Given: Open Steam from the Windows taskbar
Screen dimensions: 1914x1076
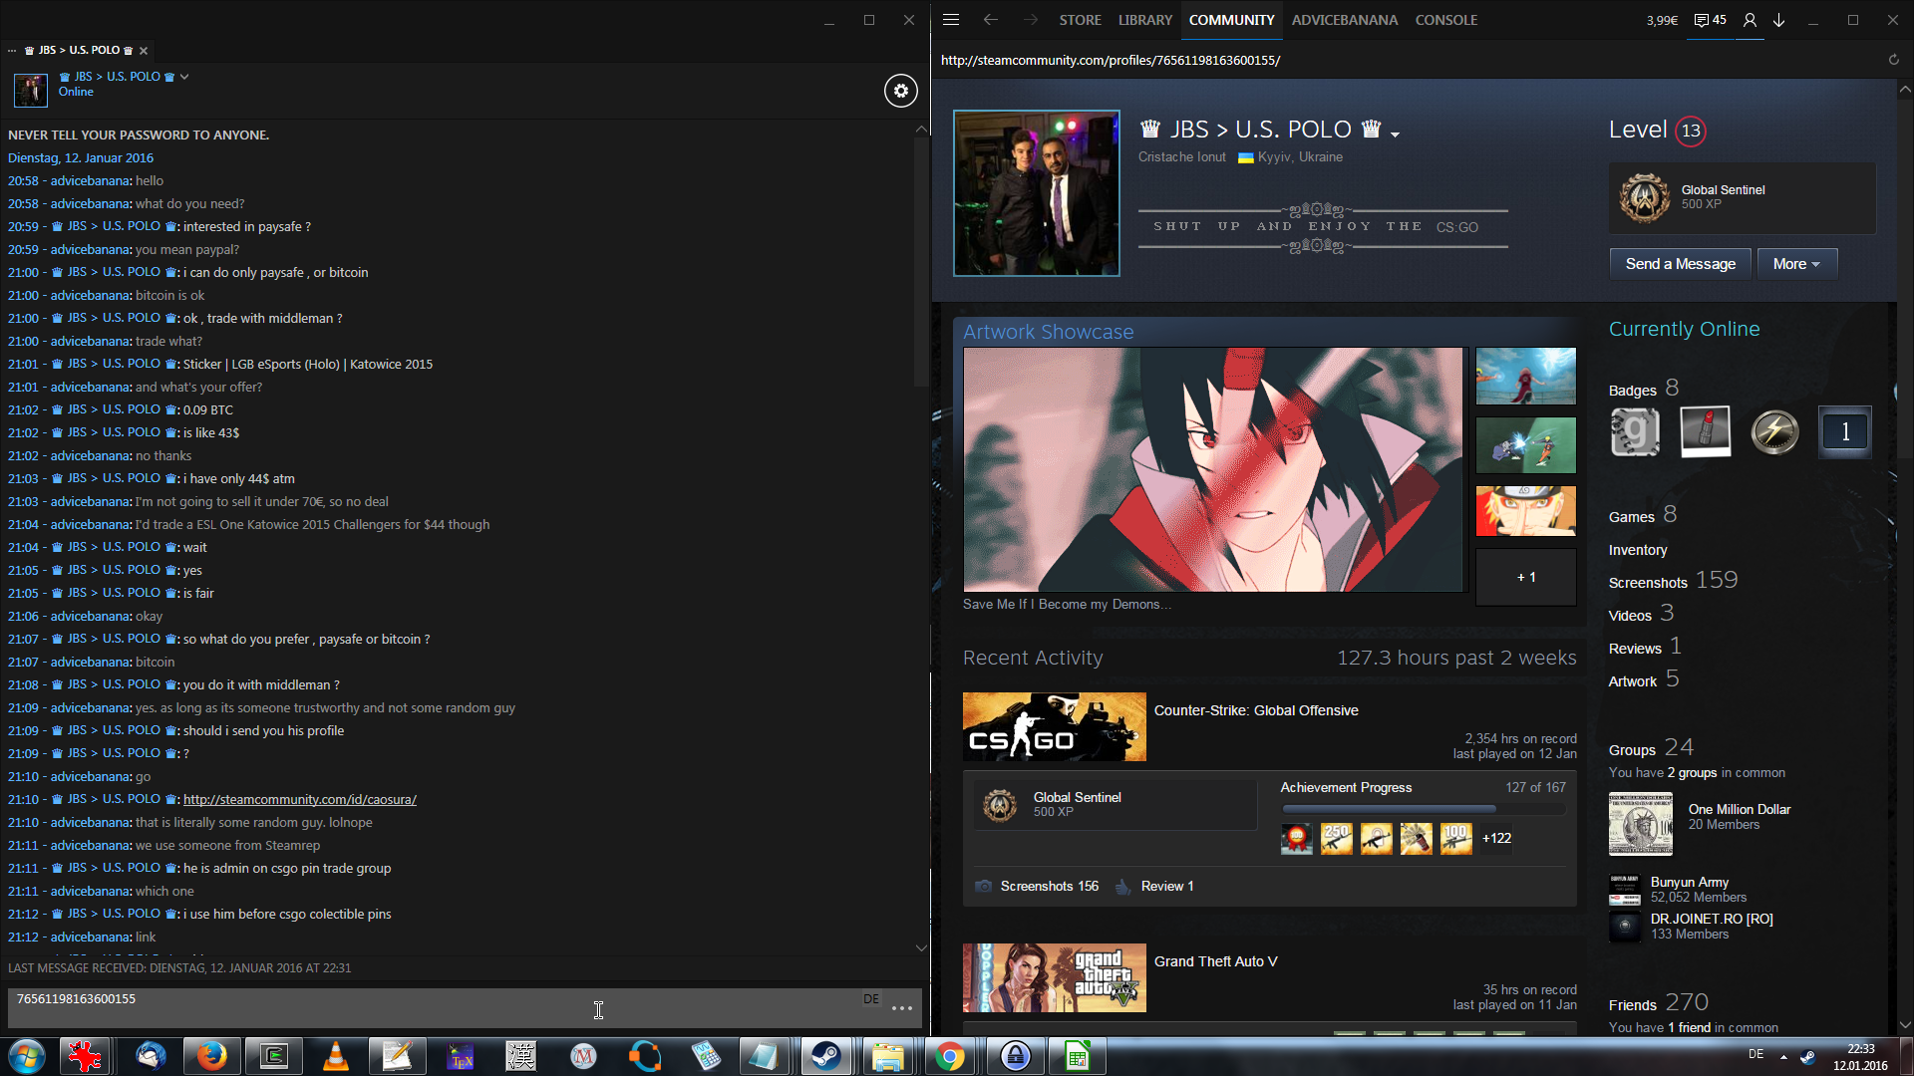Looking at the screenshot, I should 825,1056.
